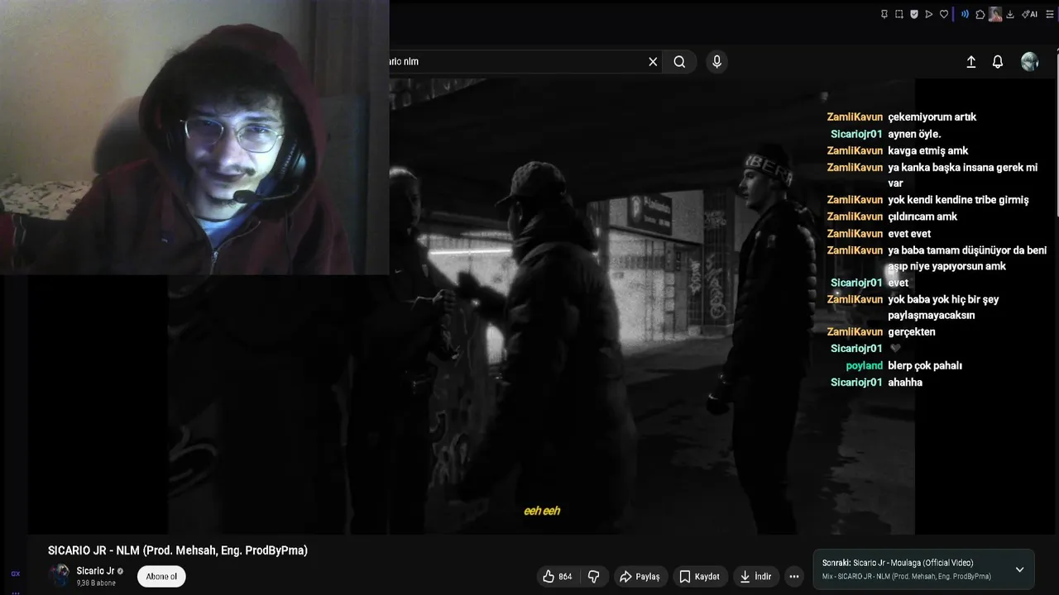Open the AI assistant toolbar button
The image size is (1059, 595).
click(1029, 14)
